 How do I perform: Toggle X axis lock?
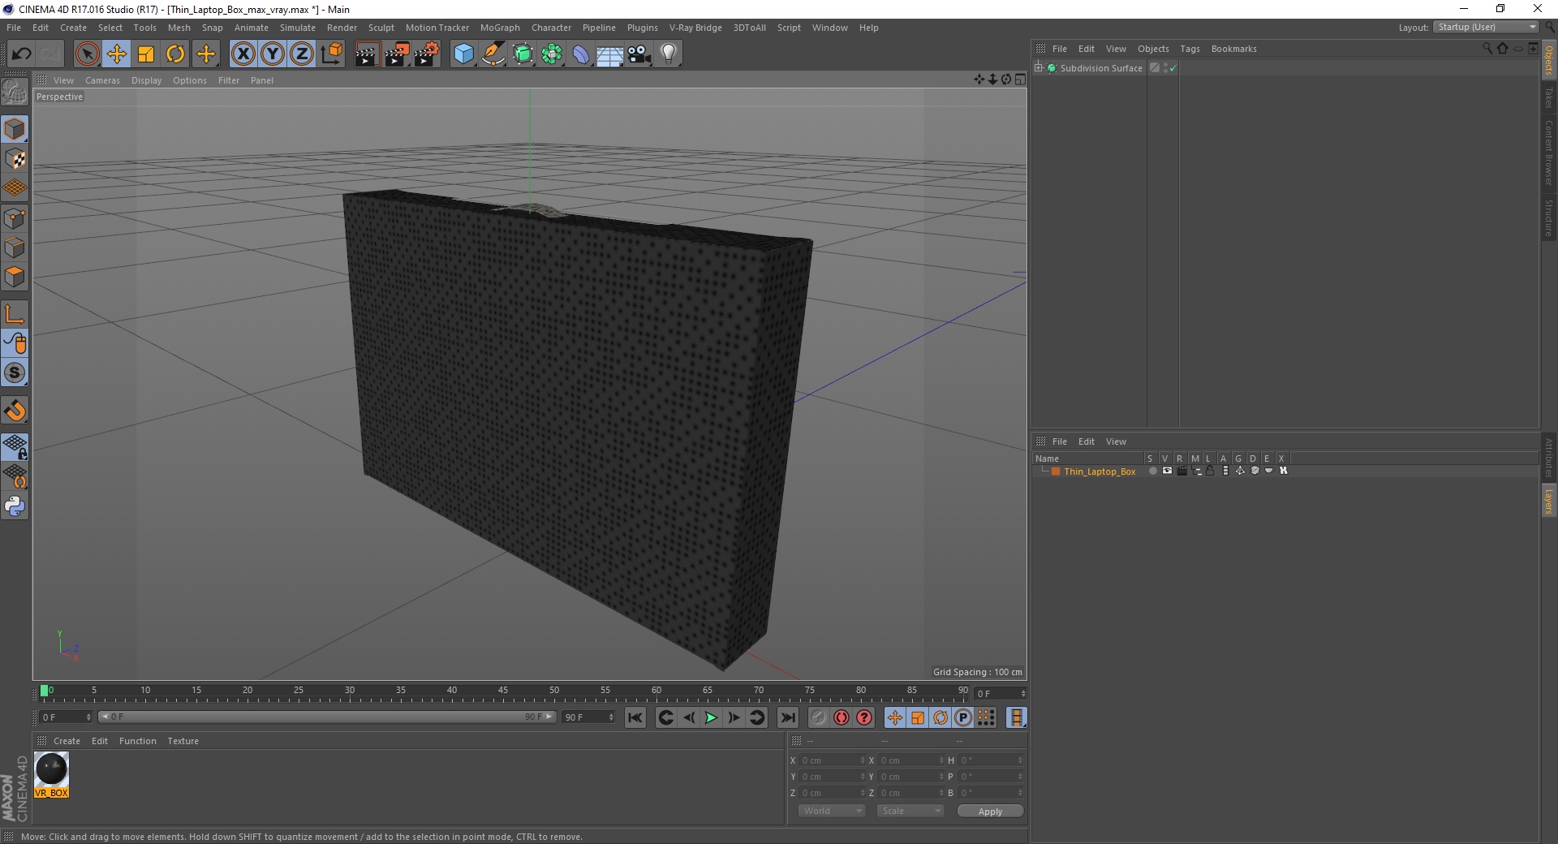243,54
